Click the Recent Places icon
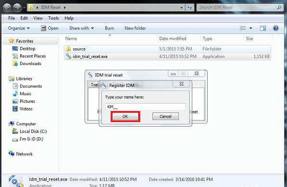This screenshot has width=287, height=187. tap(15, 56)
